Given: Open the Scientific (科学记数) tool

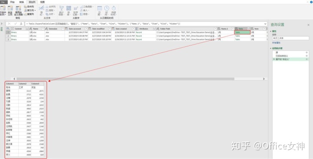Looking at the screenshot, I should click(76, 10).
